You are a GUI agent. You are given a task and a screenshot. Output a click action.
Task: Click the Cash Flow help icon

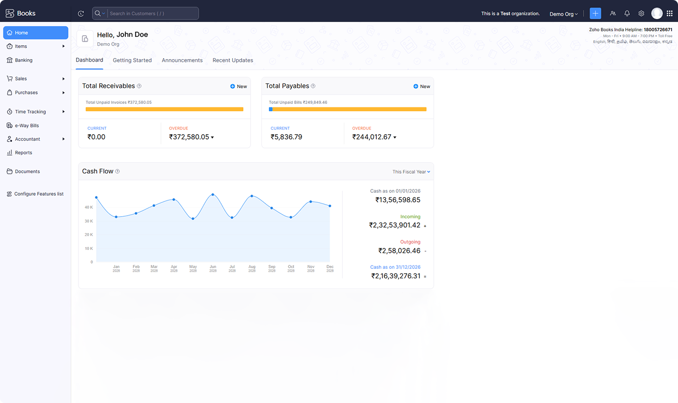pyautogui.click(x=118, y=171)
